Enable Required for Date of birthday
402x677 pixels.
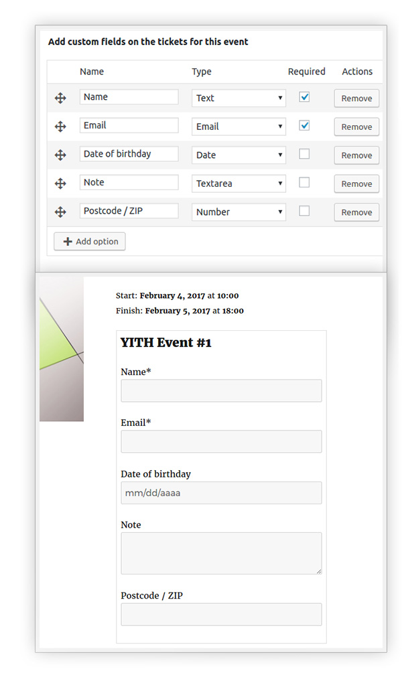304,154
